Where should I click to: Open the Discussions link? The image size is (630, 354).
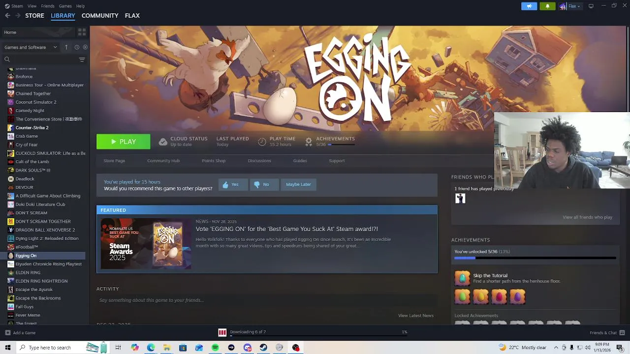pos(259,161)
